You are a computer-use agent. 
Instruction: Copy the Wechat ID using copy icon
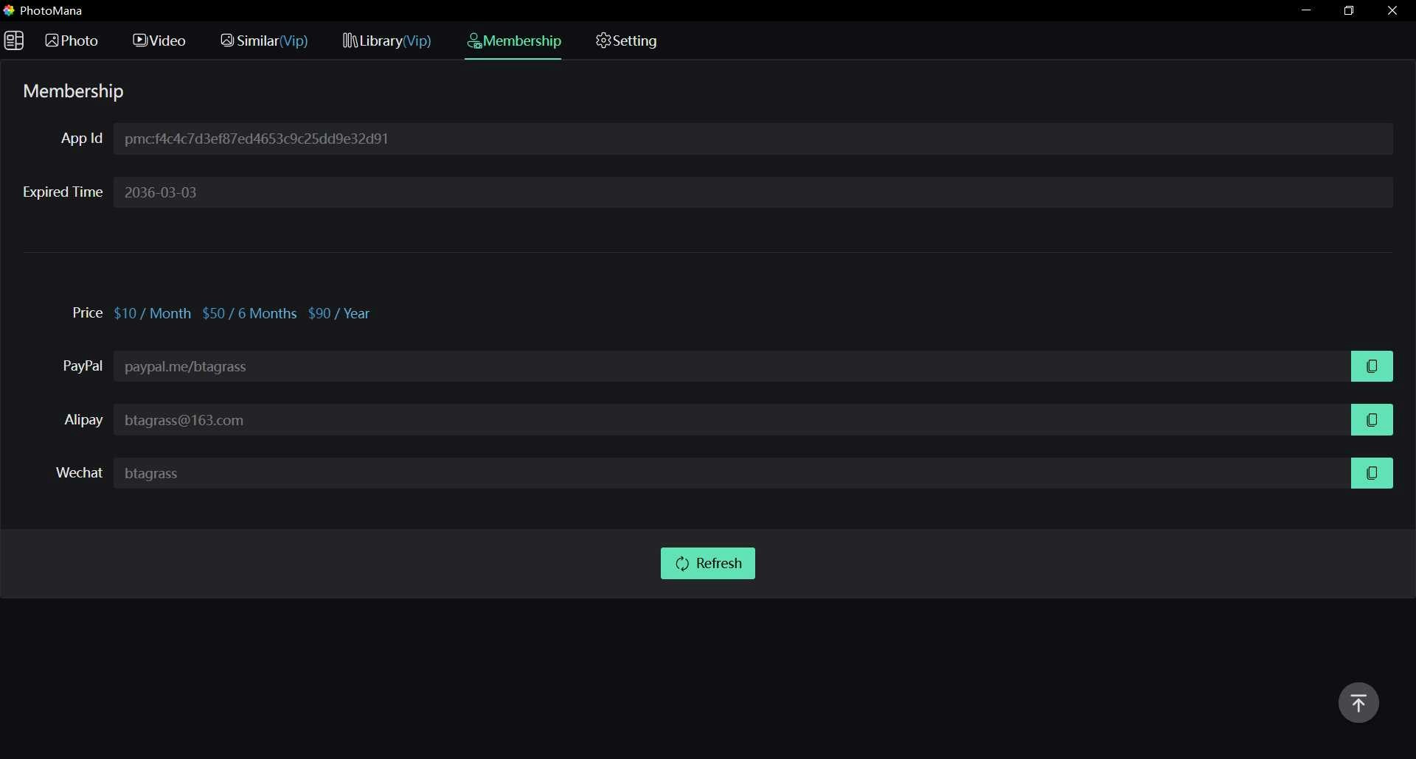pyautogui.click(x=1372, y=472)
